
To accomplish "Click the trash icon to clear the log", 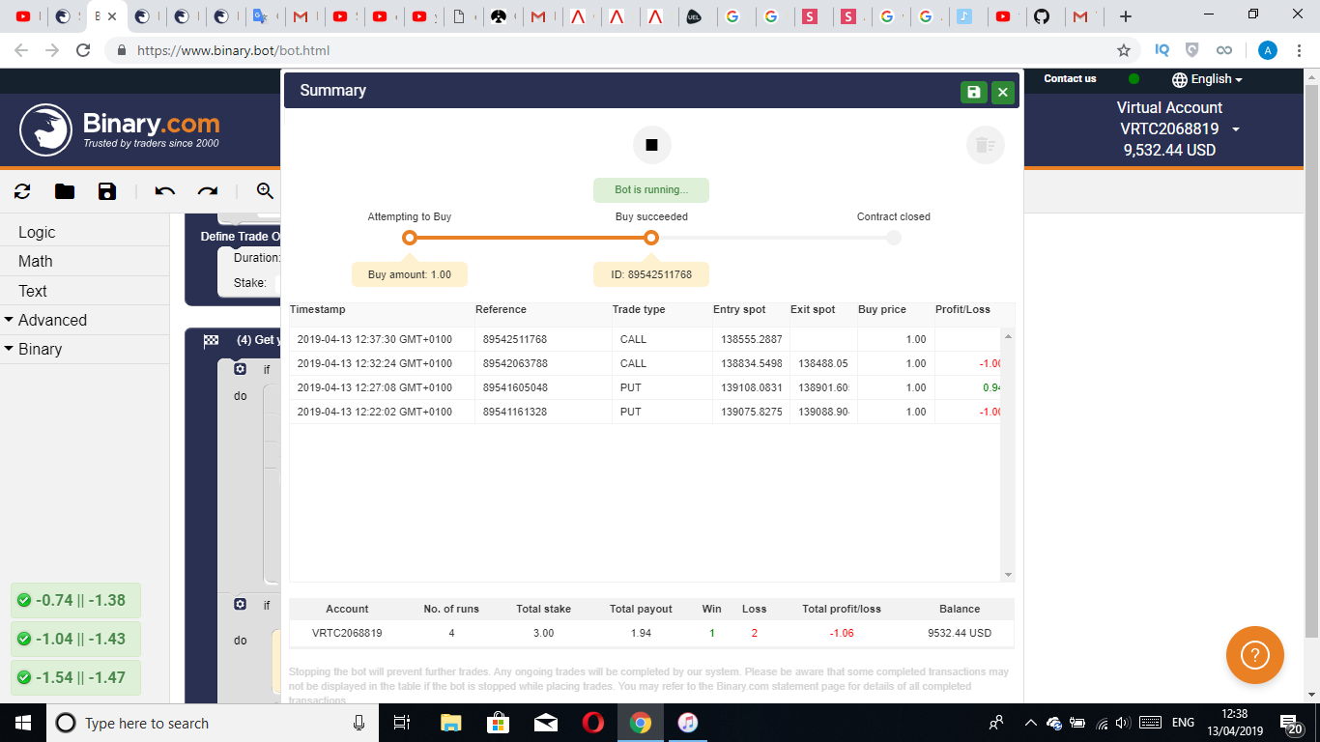I will pyautogui.click(x=985, y=145).
